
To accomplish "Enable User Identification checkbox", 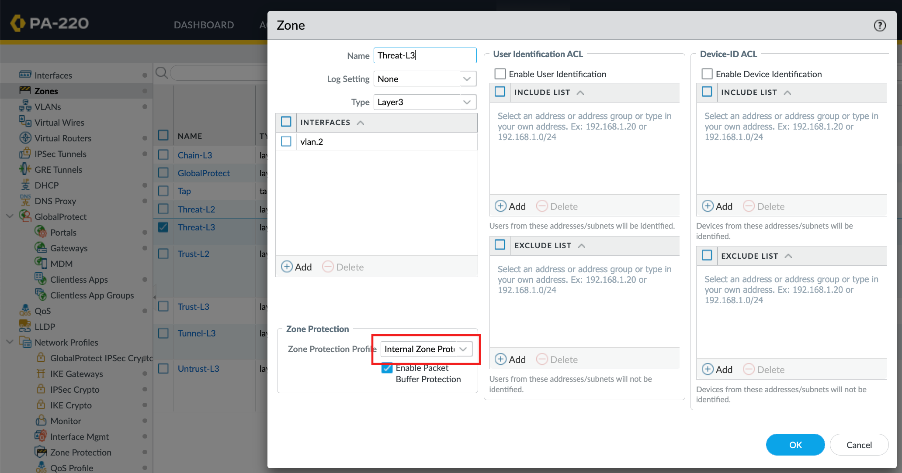I will (x=500, y=74).
